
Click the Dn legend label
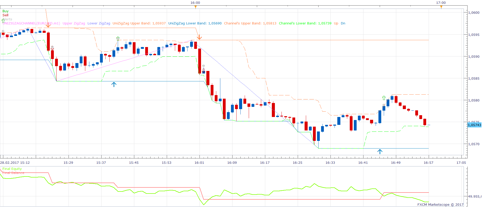(x=343, y=23)
